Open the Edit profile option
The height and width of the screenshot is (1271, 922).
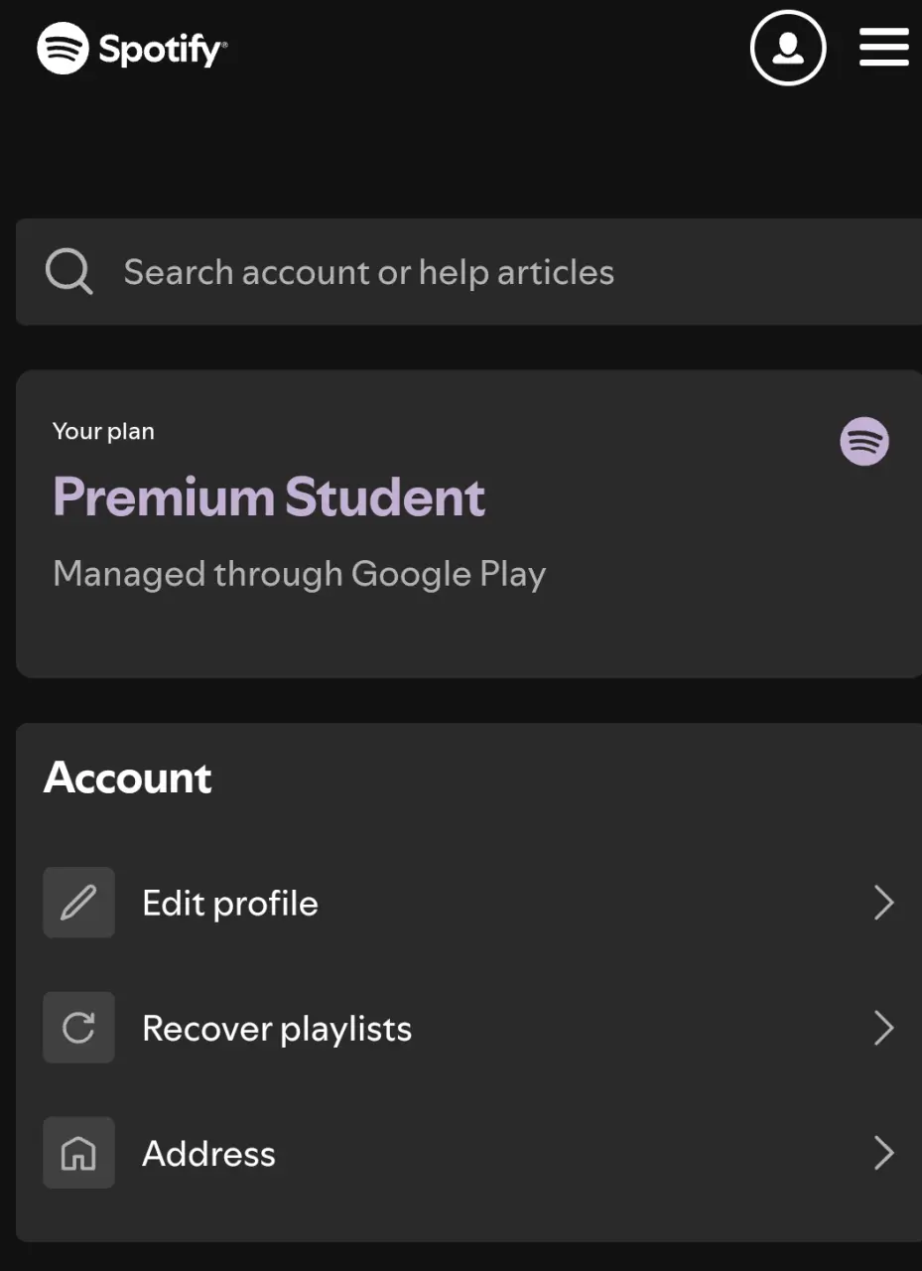[x=468, y=903]
